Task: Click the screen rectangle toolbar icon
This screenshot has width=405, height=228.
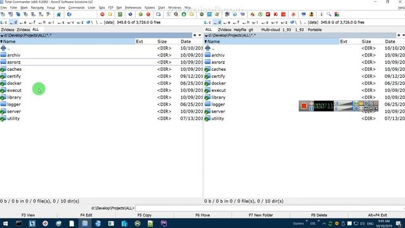Action: tap(158, 15)
